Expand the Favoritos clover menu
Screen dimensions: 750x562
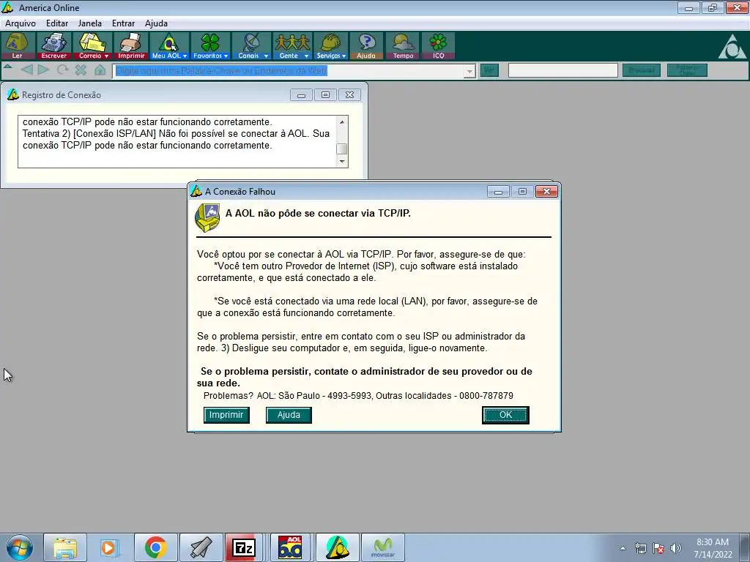tap(210, 46)
